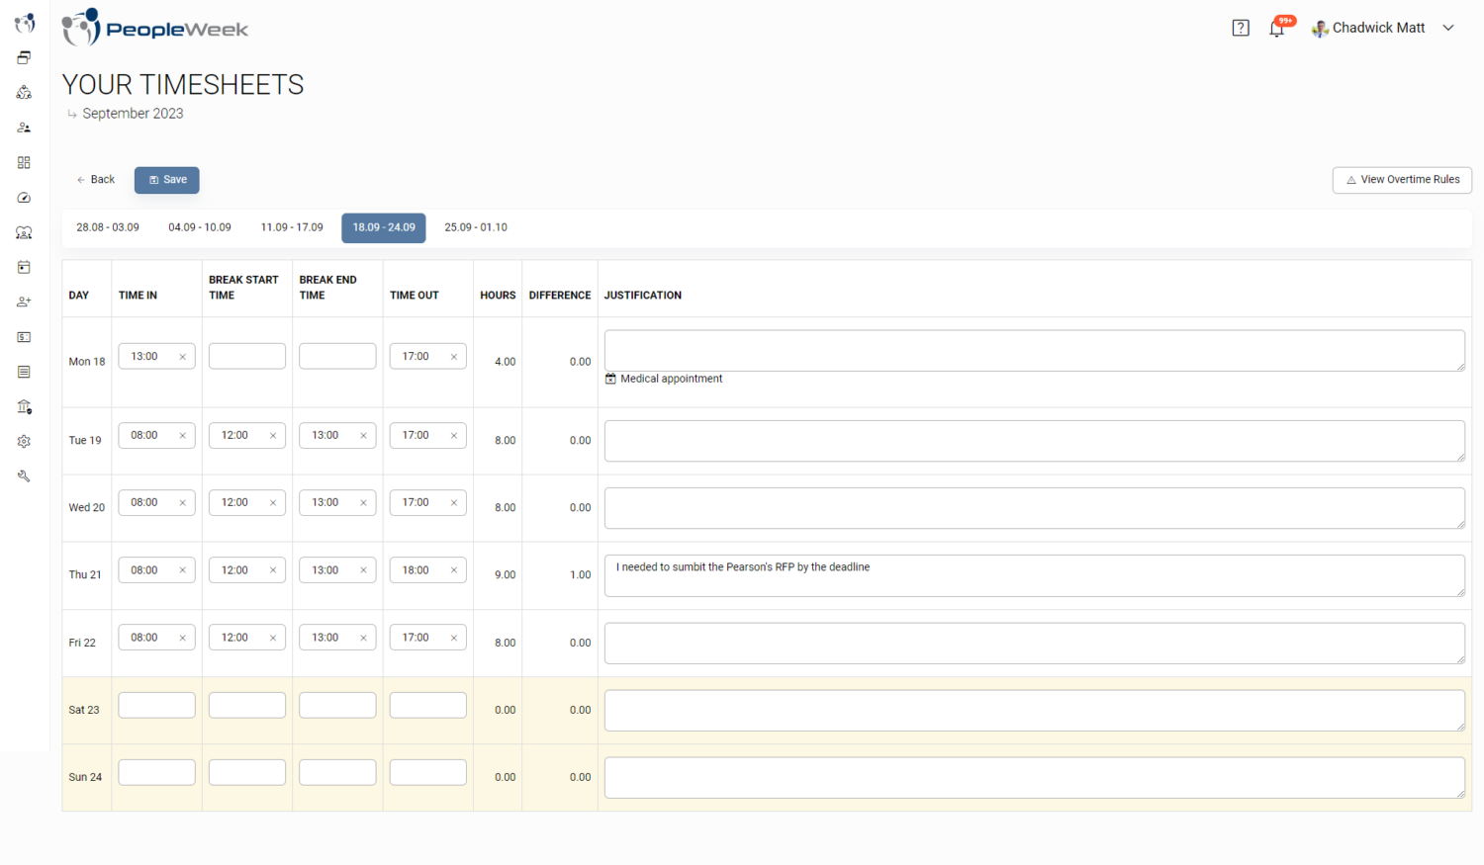The height and width of the screenshot is (865, 1484).
Task: Open the dashboard grid icon in sidebar
Action: point(24,162)
